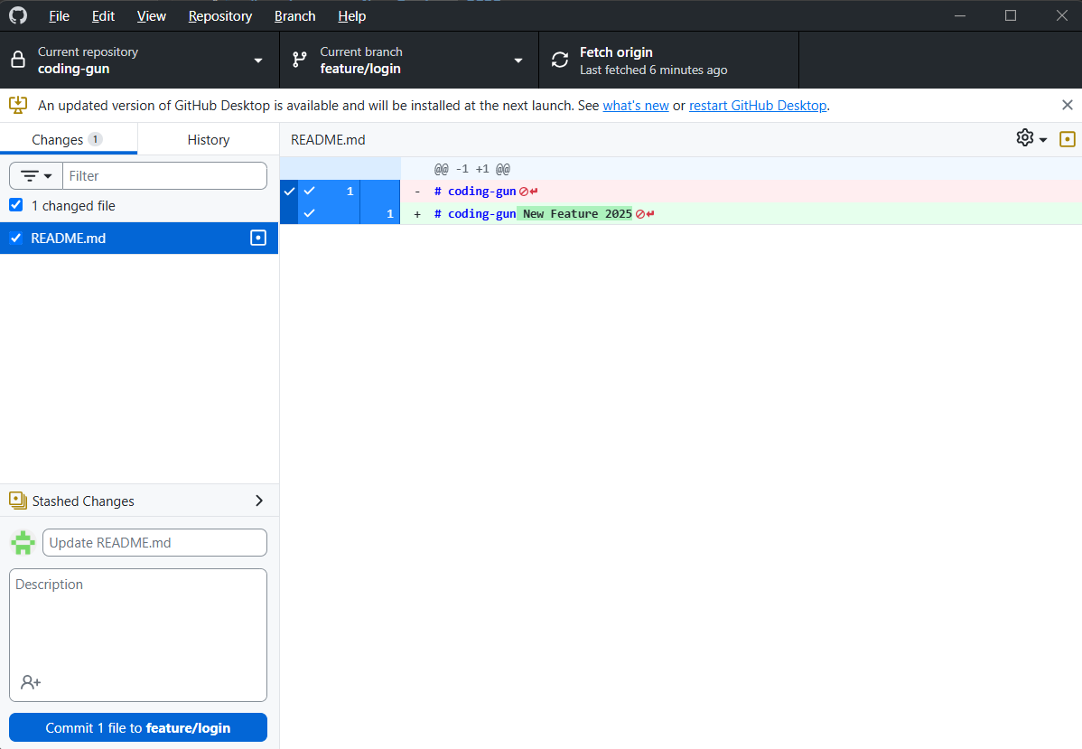Add co-authors with the person-plus icon
The width and height of the screenshot is (1082, 749).
[31, 682]
